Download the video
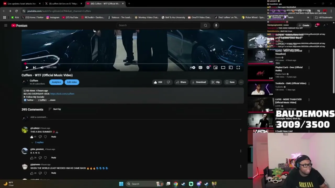Image resolution: width=335 pixels, height=188 pixels. coord(199,82)
